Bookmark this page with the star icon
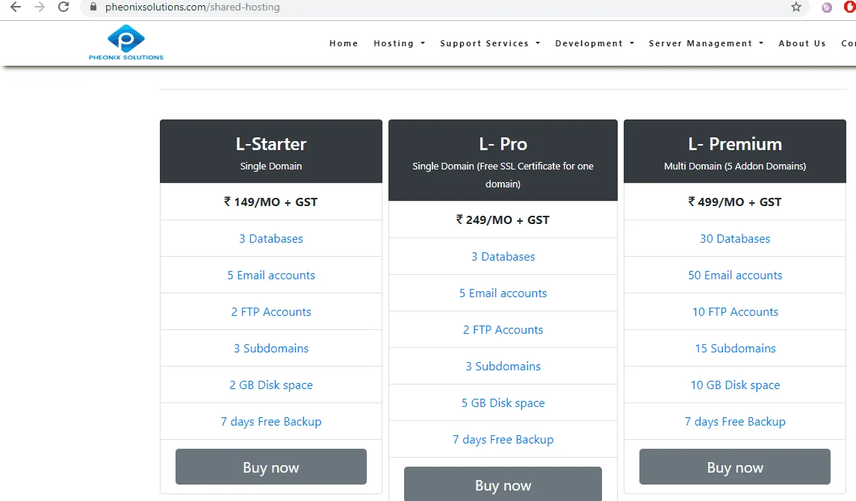 (x=796, y=7)
